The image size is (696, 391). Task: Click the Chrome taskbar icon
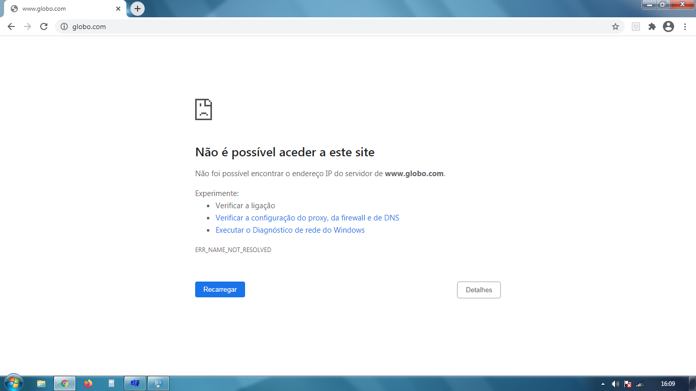point(65,383)
